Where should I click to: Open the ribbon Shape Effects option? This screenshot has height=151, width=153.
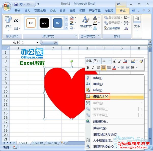[71, 28]
